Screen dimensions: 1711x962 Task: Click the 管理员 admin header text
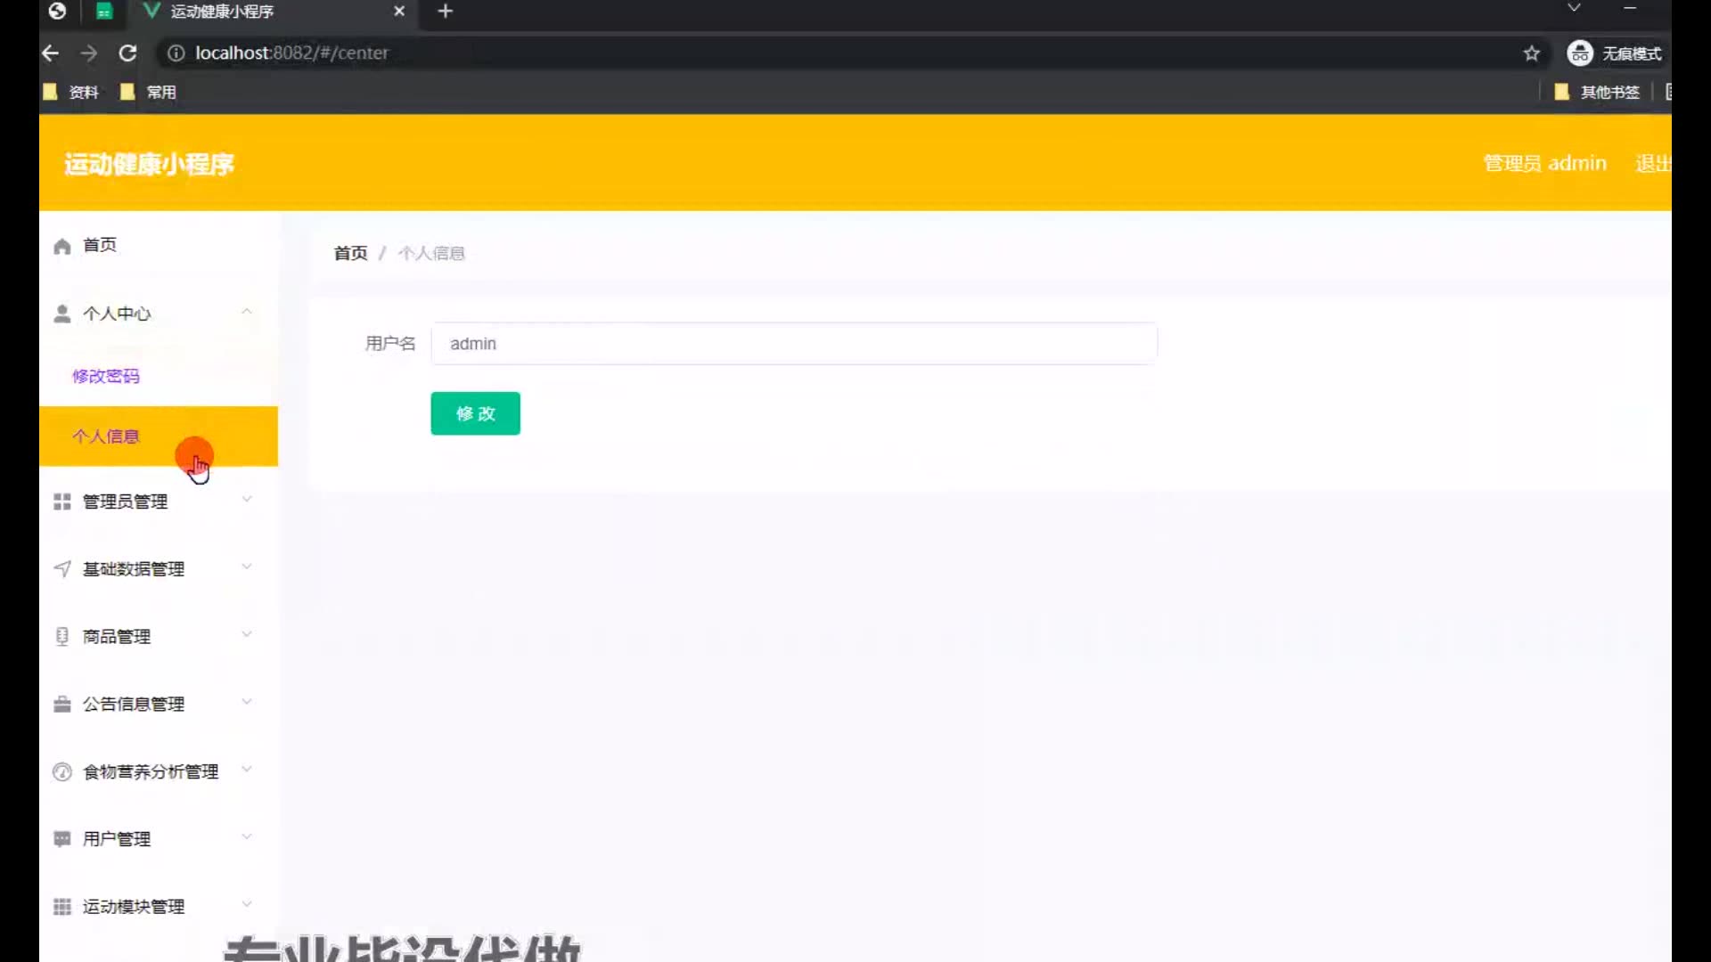click(1545, 164)
